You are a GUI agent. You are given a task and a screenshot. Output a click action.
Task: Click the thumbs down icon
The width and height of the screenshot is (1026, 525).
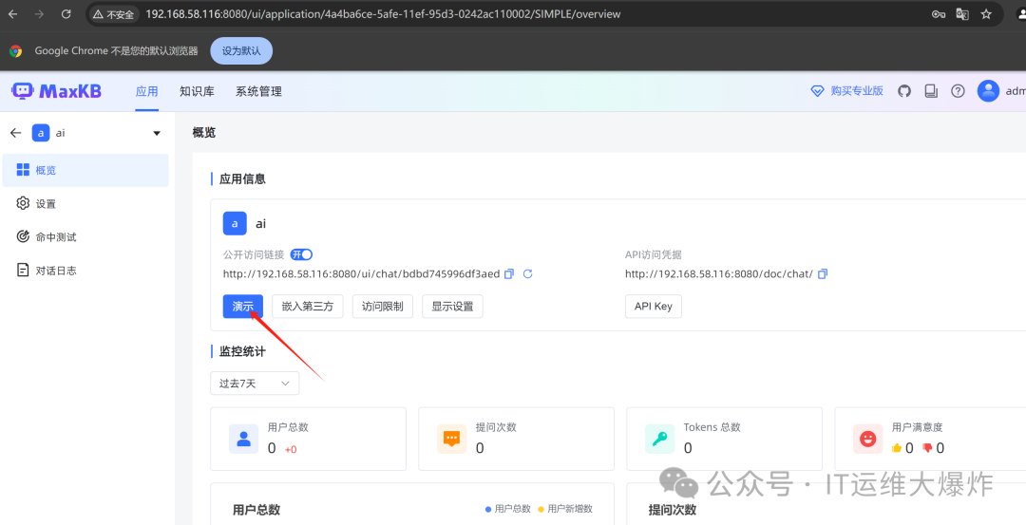pos(927,448)
